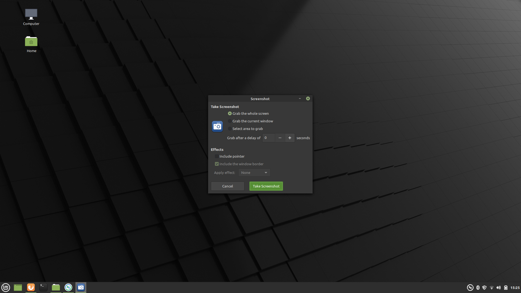
Task: Click the Screenshot app taskbar icon
Action: (81, 287)
